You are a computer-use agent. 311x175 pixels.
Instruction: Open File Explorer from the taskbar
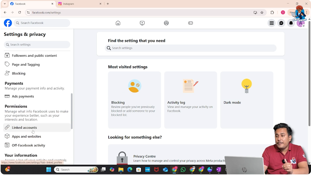121,170
